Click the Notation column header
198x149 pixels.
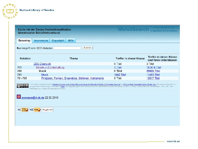[25, 58]
